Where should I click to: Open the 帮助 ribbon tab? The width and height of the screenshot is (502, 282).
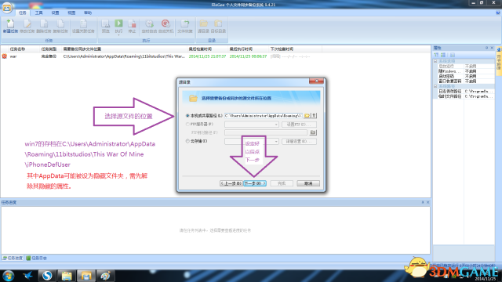click(x=88, y=13)
